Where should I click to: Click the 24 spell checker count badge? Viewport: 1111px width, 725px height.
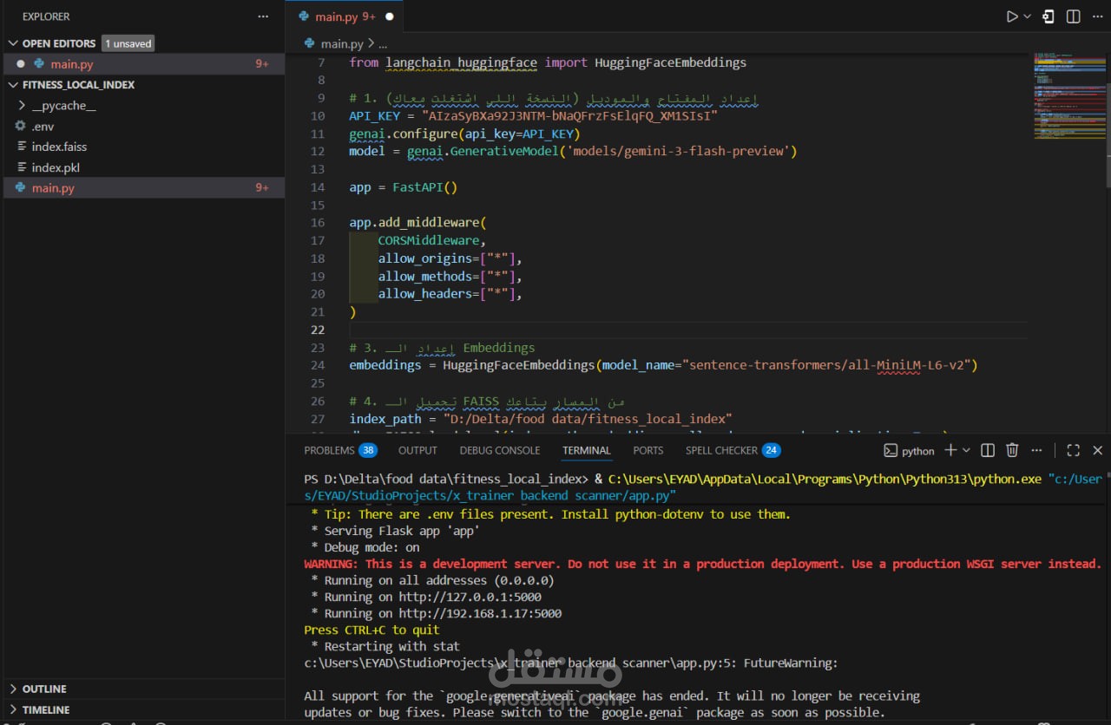(x=771, y=450)
